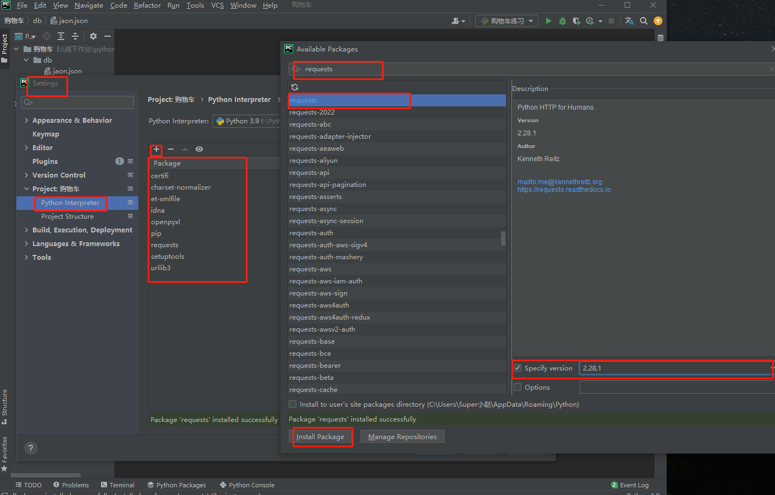Select jaon.json file in Project tree

[x=63, y=71]
